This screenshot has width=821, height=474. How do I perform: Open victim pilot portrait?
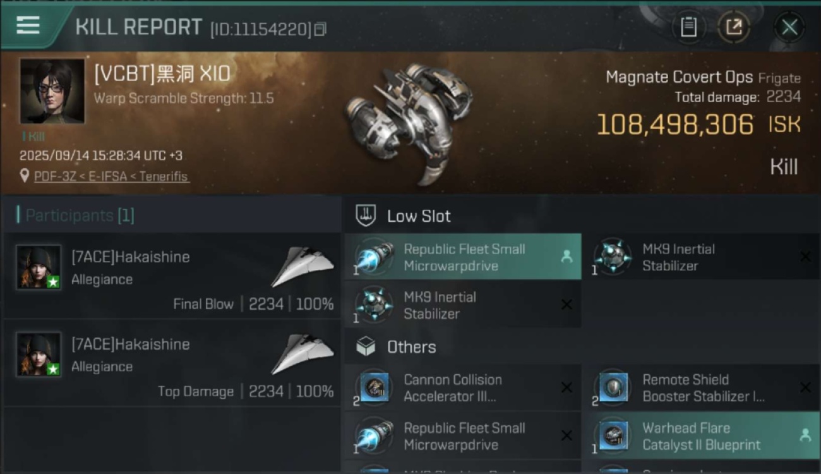[x=52, y=91]
